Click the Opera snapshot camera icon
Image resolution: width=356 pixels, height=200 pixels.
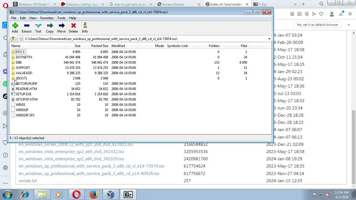tap(300, 14)
